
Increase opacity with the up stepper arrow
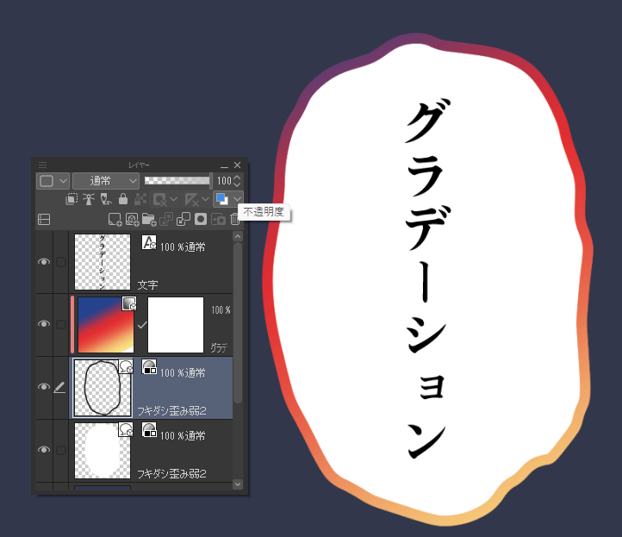pyautogui.click(x=237, y=178)
